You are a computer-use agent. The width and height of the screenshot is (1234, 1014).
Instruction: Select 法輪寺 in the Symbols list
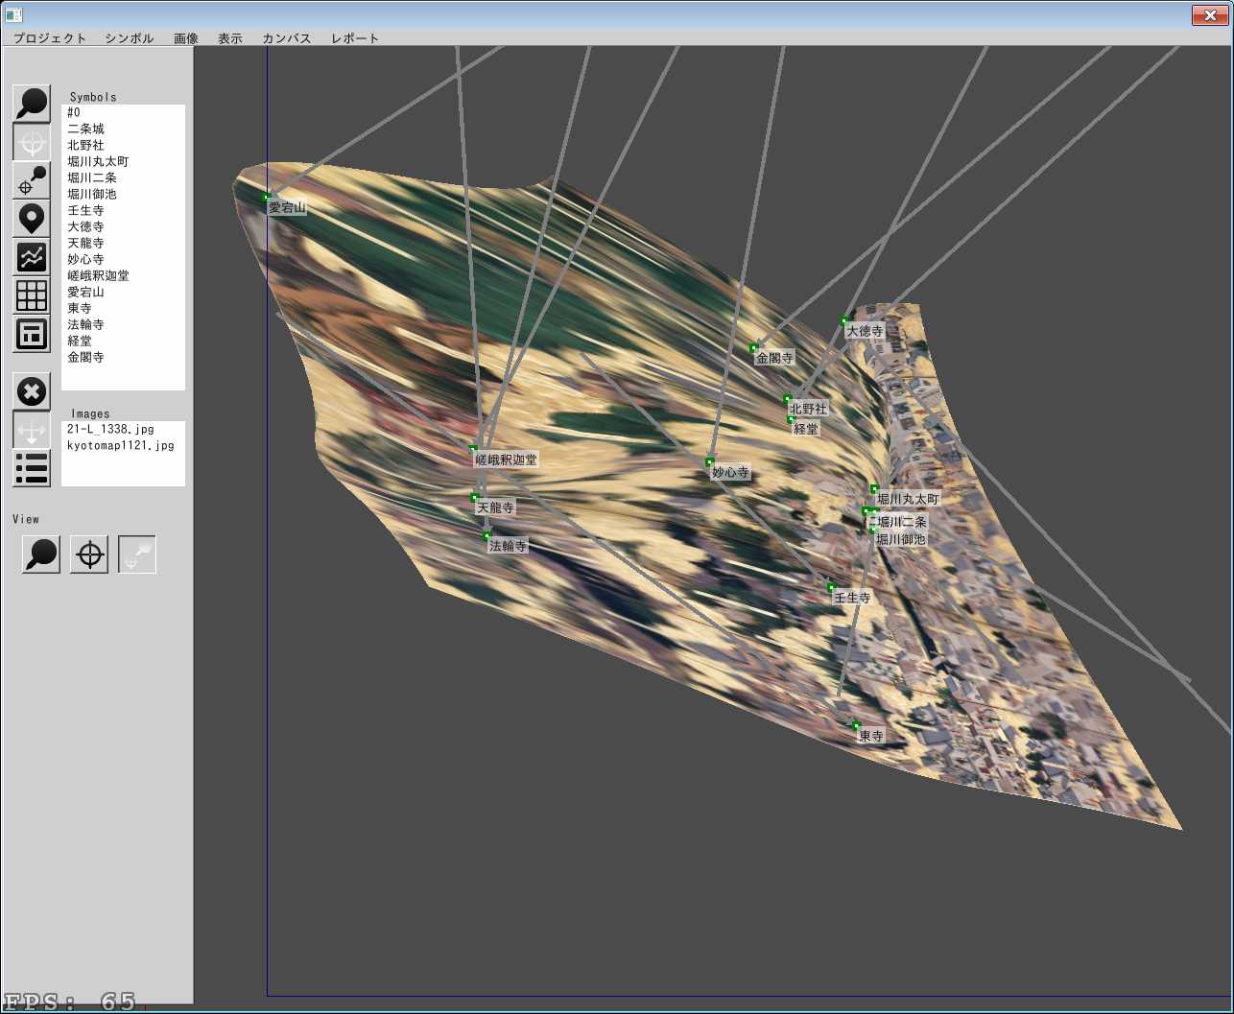pyautogui.click(x=123, y=324)
